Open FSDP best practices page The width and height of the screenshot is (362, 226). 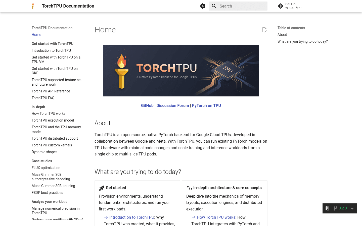point(47,193)
